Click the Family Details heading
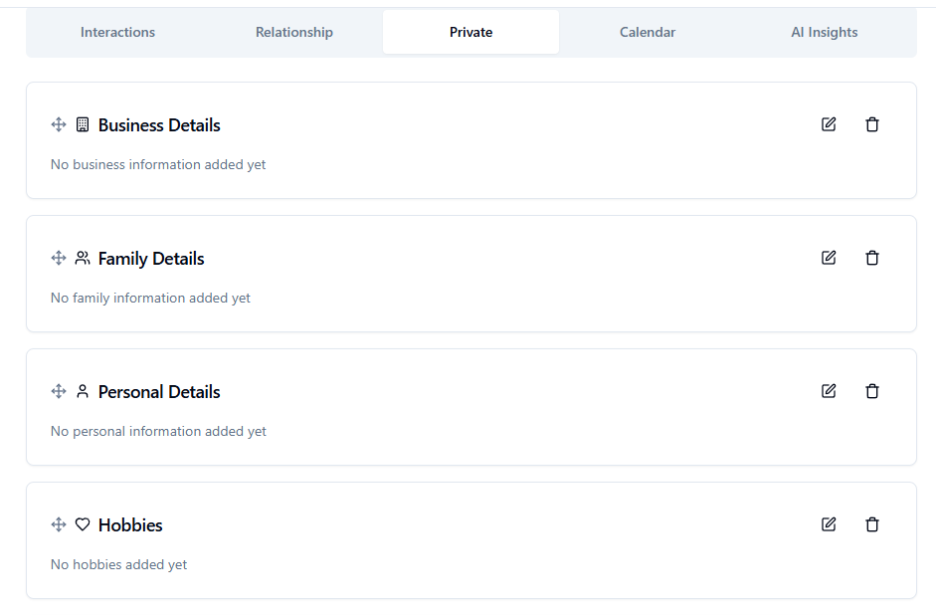Viewport: 936px width, 615px height. click(x=151, y=259)
